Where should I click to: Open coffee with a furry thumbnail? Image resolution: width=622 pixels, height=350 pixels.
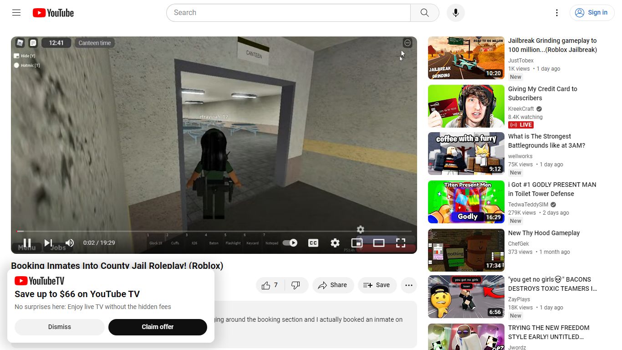coord(466,154)
